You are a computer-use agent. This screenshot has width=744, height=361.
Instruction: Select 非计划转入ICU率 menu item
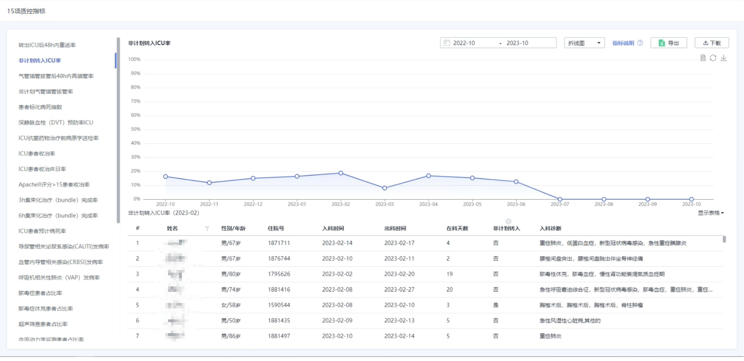coord(40,61)
